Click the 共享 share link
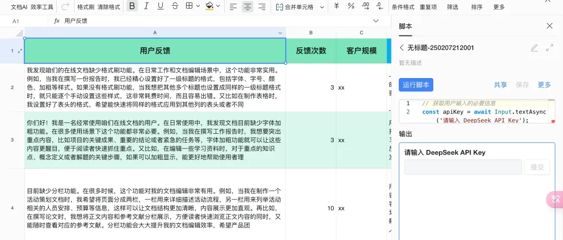The width and height of the screenshot is (563, 240). click(500, 85)
